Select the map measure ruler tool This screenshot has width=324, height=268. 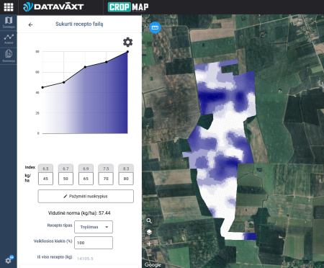pyautogui.click(x=155, y=27)
